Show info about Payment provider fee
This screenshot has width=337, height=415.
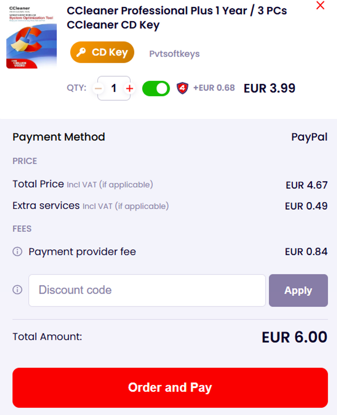click(x=17, y=252)
